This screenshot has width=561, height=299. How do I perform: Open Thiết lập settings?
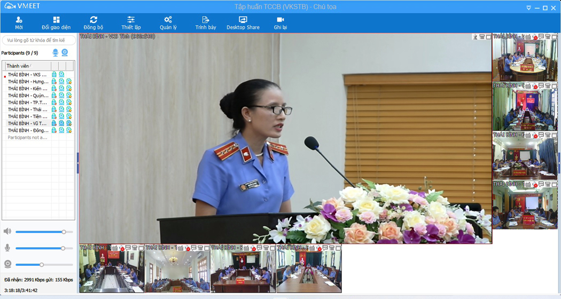click(131, 23)
